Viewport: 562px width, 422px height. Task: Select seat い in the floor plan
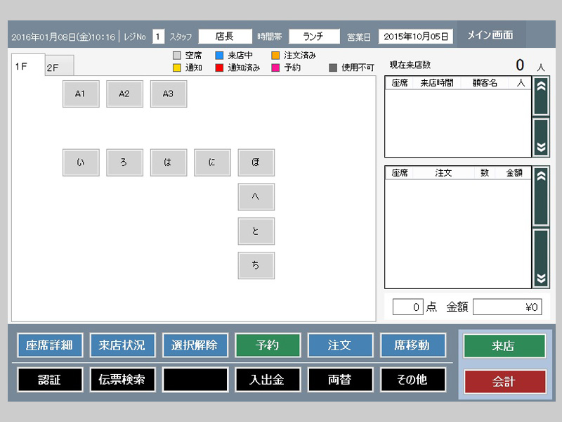81,162
